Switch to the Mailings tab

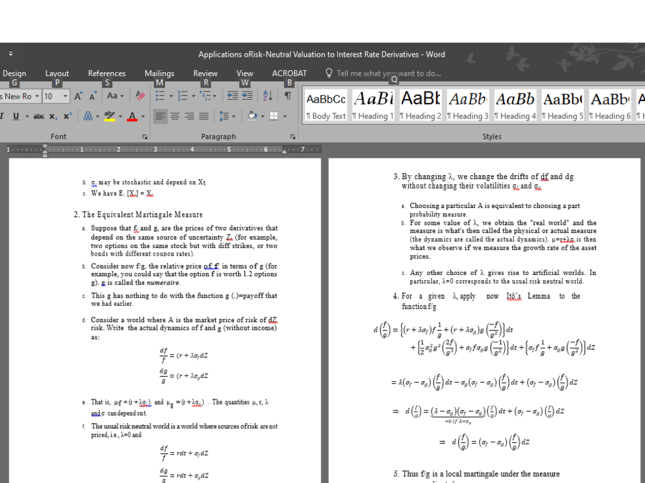pyautogui.click(x=159, y=73)
